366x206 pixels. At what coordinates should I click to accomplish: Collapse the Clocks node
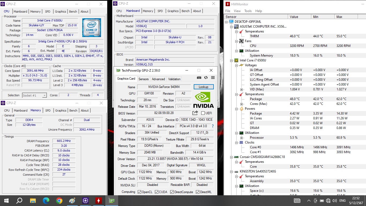237,142
